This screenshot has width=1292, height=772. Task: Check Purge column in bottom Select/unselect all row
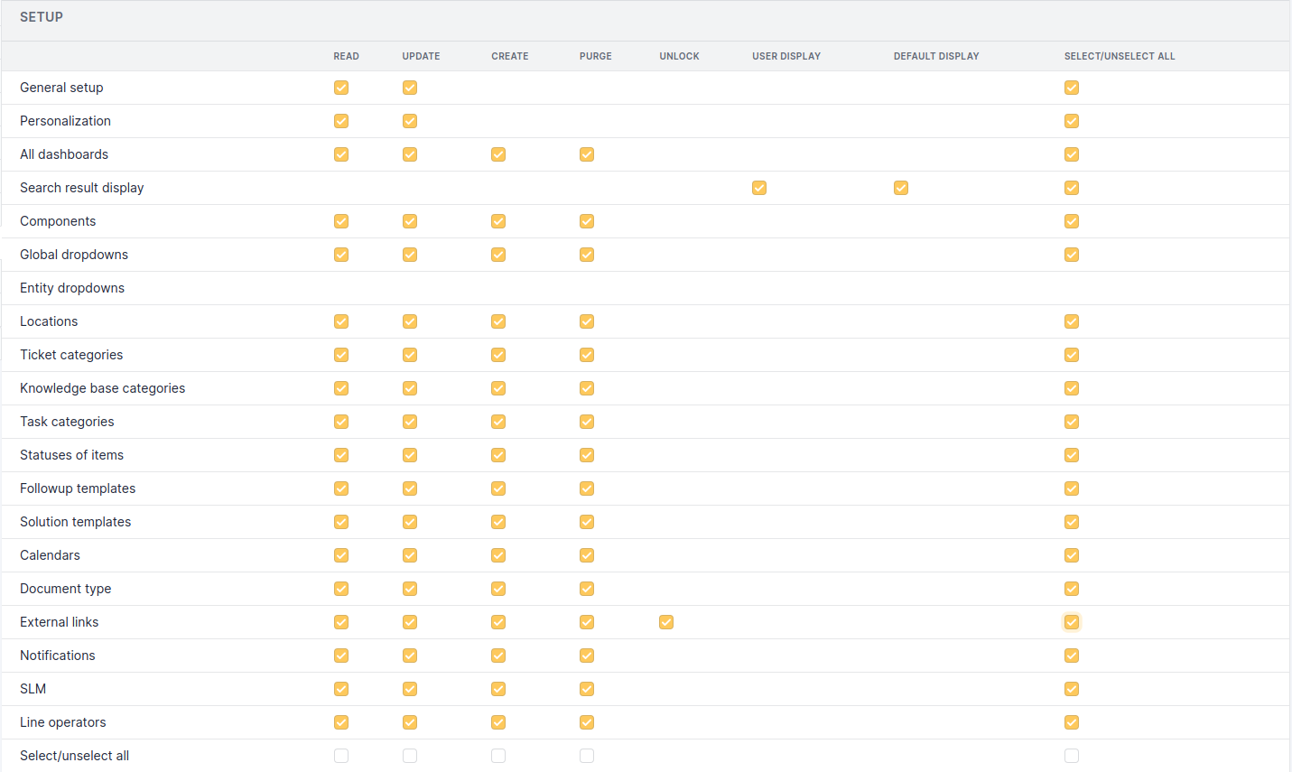[x=587, y=756]
